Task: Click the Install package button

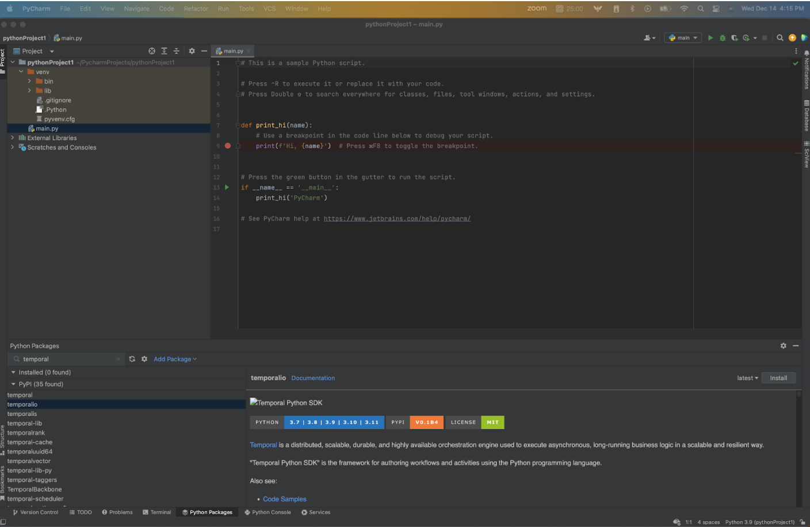Action: 778,378
